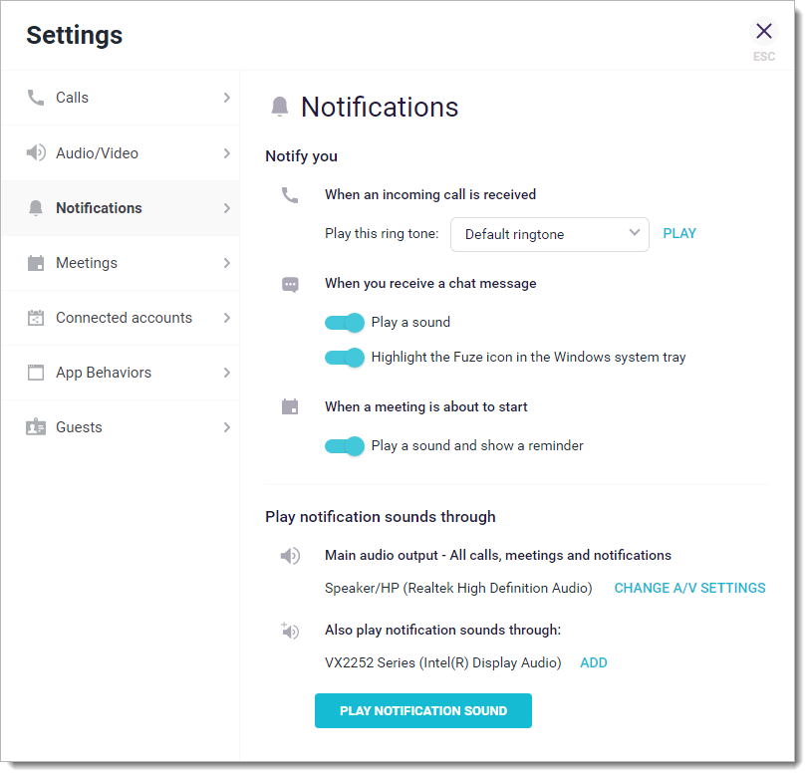The height and width of the screenshot is (777, 810).
Task: Turn off the meeting reminder sound toggle
Action: tap(345, 446)
